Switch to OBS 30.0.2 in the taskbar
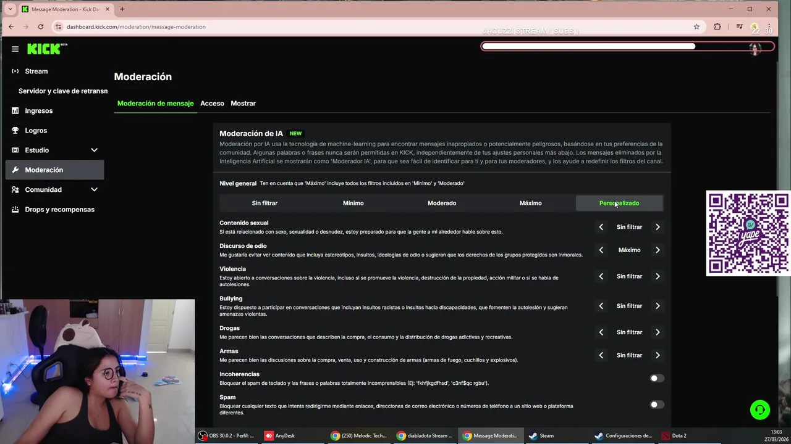 pos(226,435)
